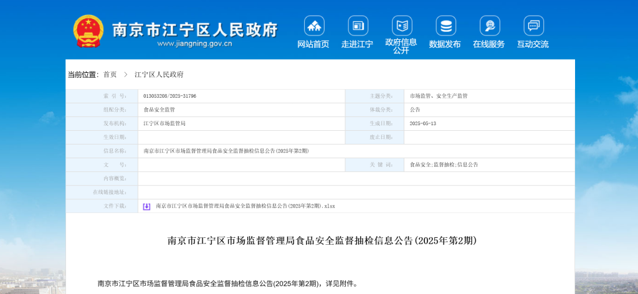This screenshot has width=638, height=294.
Task: Click the 政府信息公开 document icon
Action: 402,26
